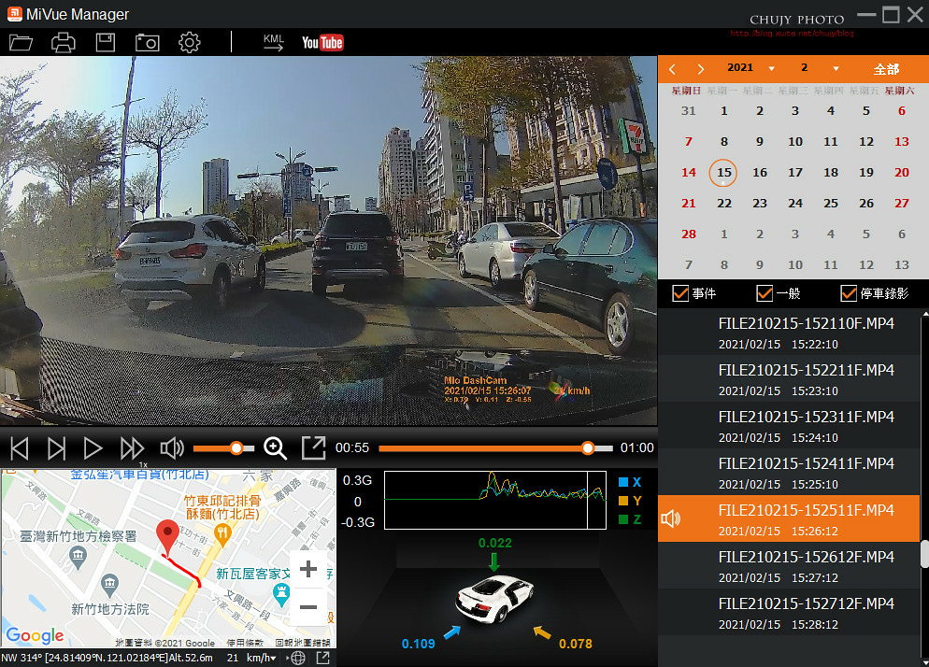Select FILE210215-152311F.MP4
929x667 pixels.
point(789,427)
